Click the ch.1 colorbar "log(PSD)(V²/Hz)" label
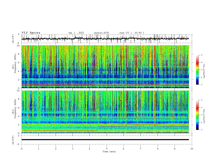 204,71
